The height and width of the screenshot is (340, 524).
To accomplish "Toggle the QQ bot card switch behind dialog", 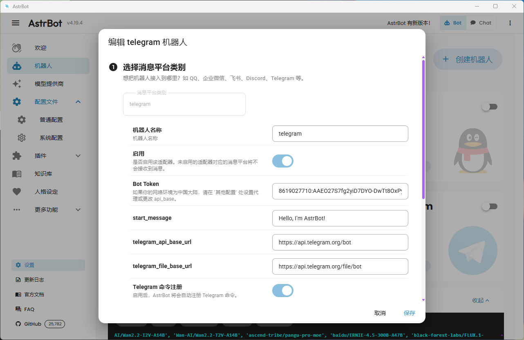I will tap(489, 107).
